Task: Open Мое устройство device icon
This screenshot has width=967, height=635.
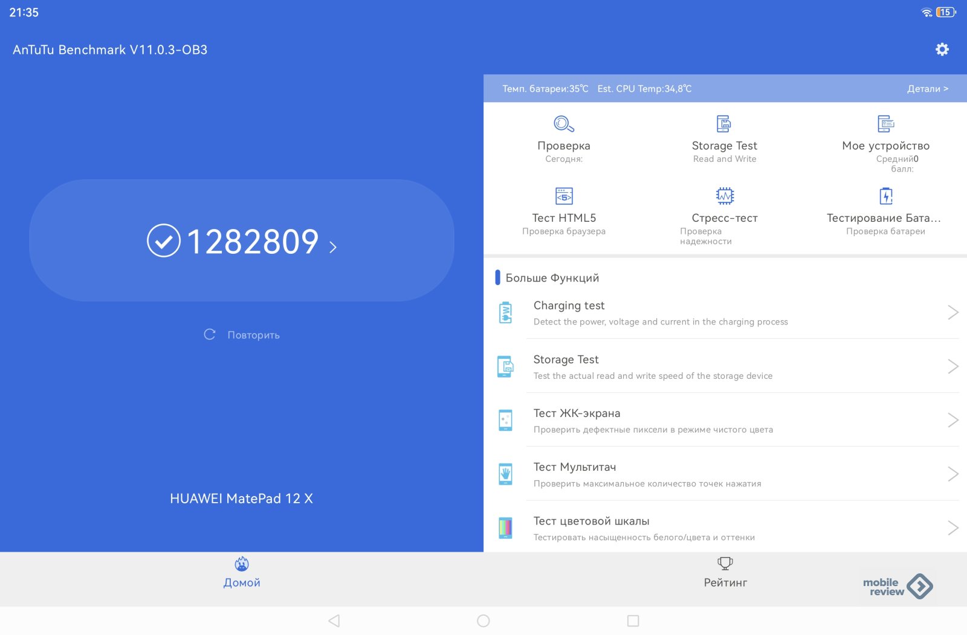Action: pyautogui.click(x=885, y=124)
